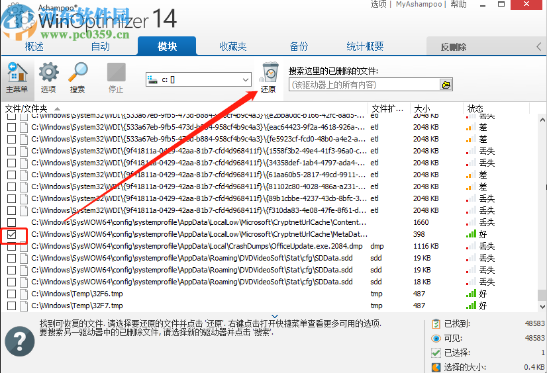Select the C:\Windows\Temp\32F7.tmp path text

coord(77,306)
